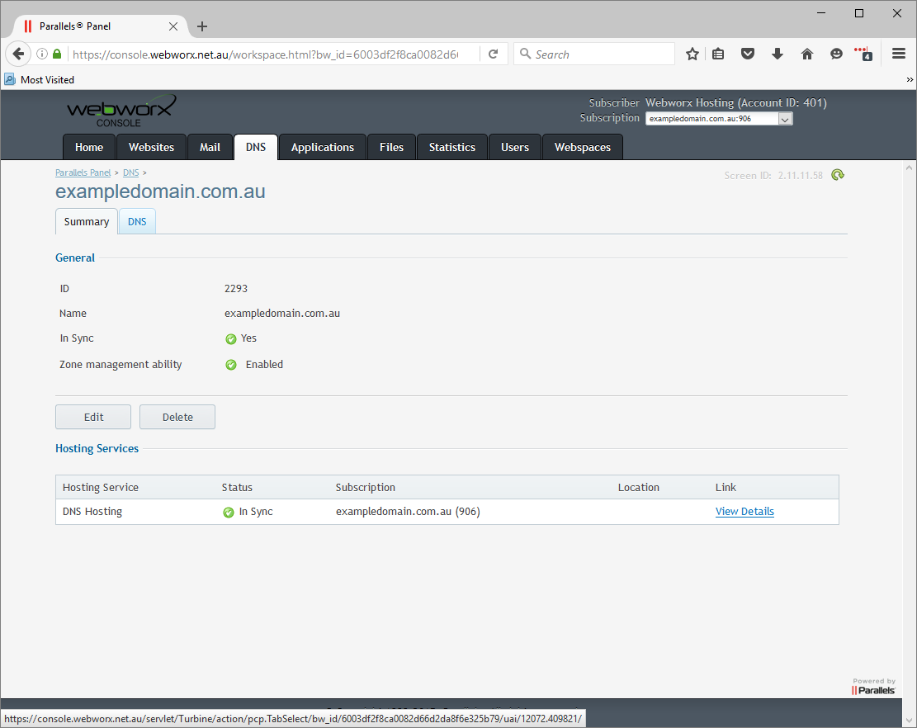
Task: Show the bookmarks list icon
Action: pos(718,54)
